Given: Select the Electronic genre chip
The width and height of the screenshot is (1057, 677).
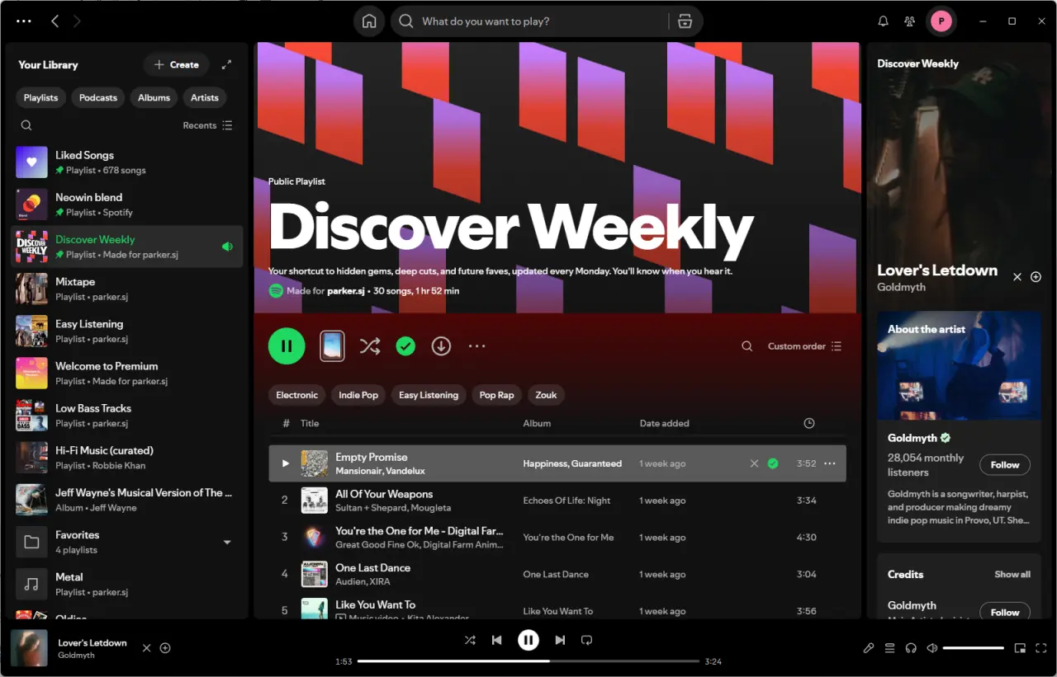Looking at the screenshot, I should click(x=296, y=395).
